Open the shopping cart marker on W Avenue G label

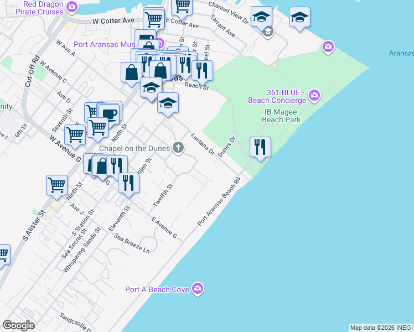coord(75,135)
